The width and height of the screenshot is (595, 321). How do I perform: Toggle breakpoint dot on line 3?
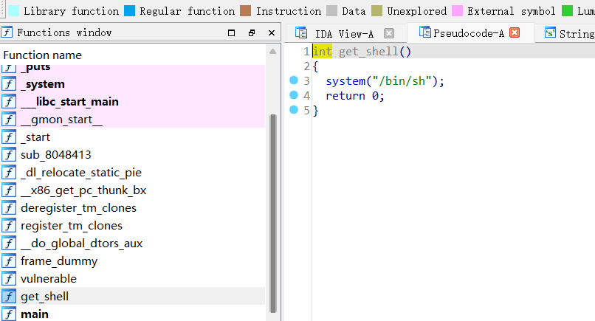294,80
